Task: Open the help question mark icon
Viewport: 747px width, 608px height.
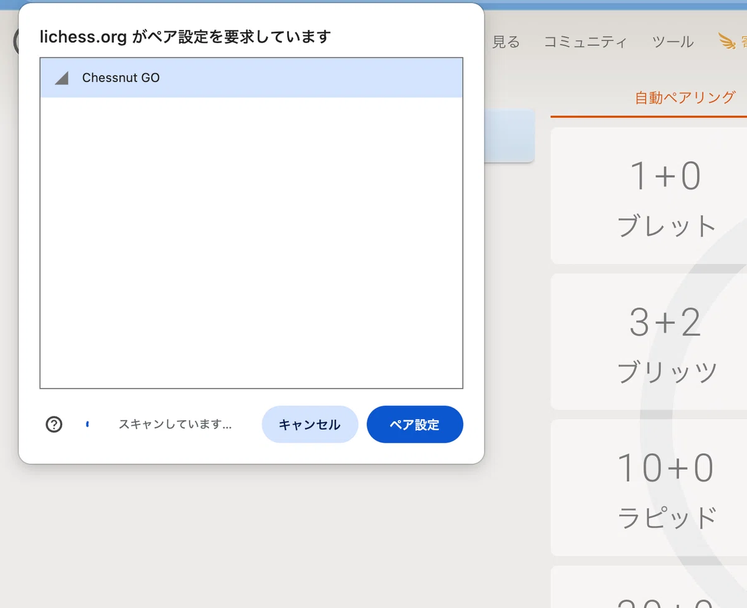Action: (x=54, y=425)
